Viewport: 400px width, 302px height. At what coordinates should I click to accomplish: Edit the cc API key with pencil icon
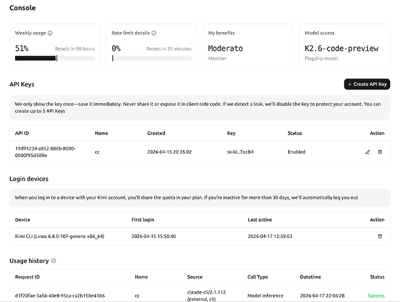tap(367, 152)
